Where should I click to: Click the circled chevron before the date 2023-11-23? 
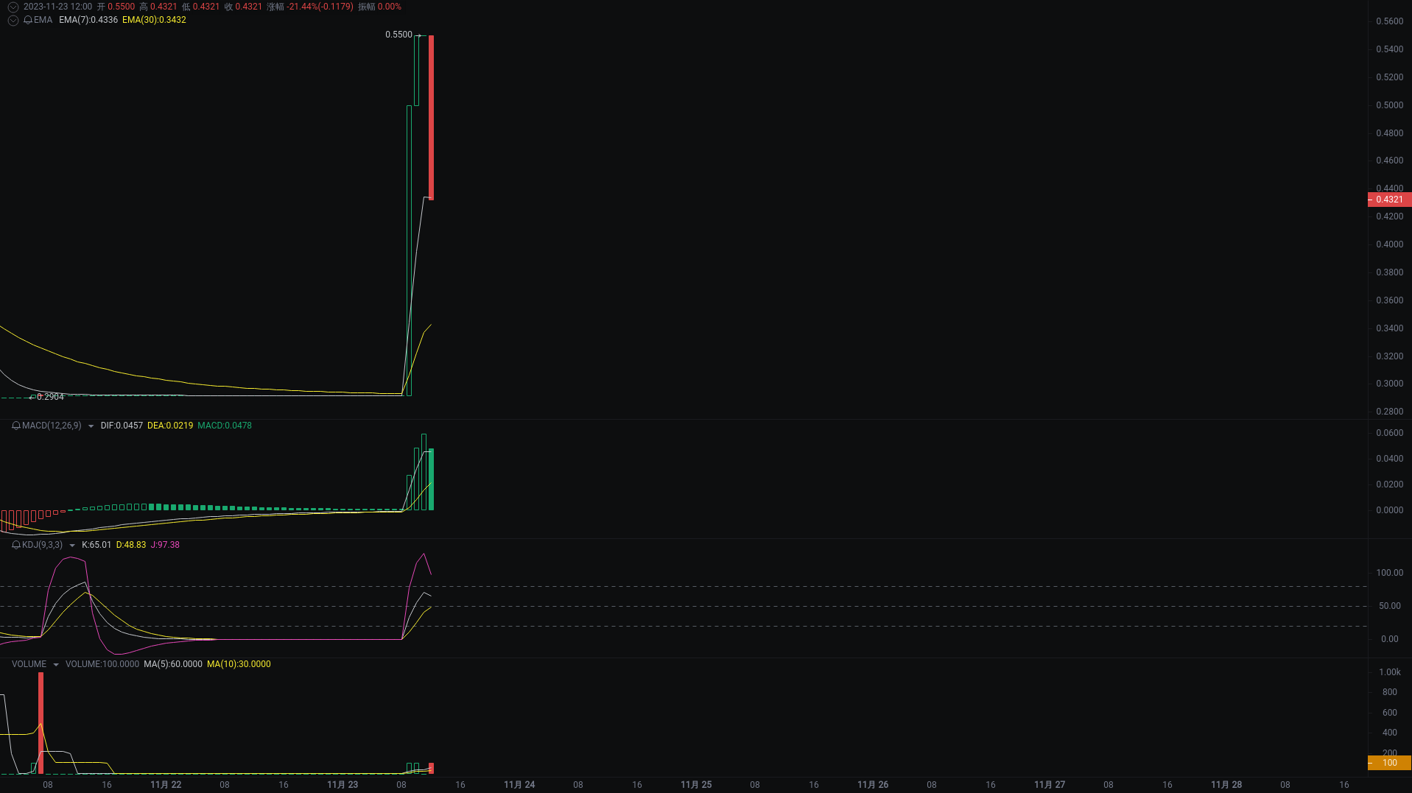tap(13, 7)
